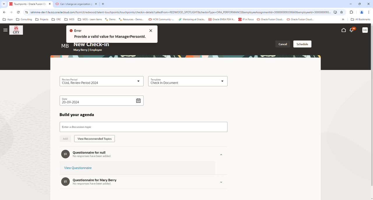Open Chrome three-dot menu

369,12
